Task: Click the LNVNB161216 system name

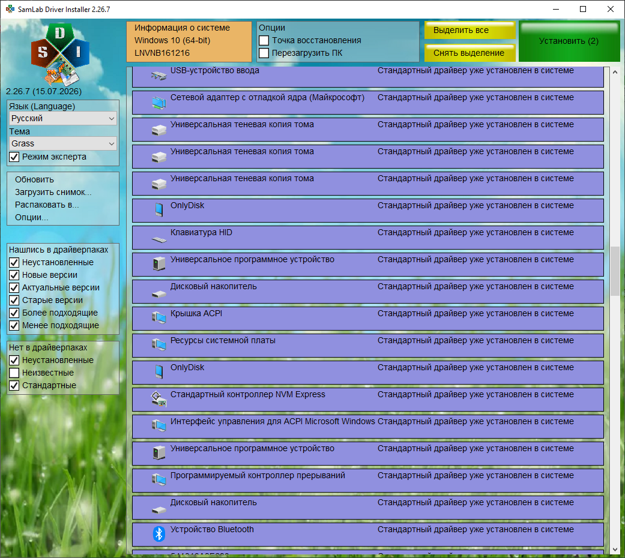Action: [x=162, y=53]
